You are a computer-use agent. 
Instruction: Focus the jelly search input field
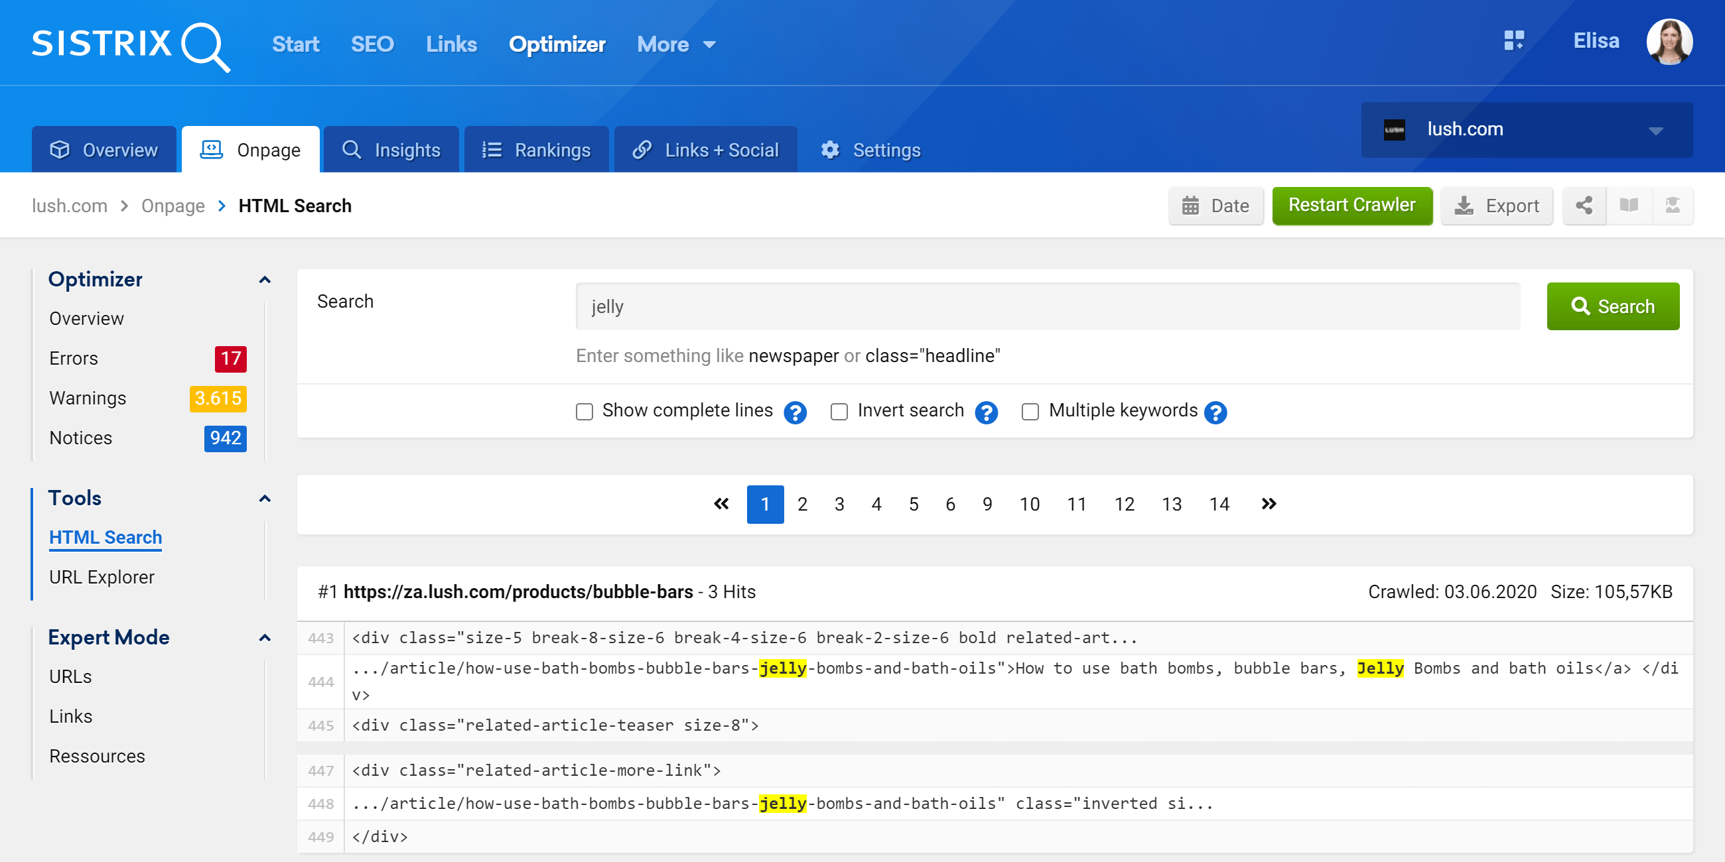1048,306
